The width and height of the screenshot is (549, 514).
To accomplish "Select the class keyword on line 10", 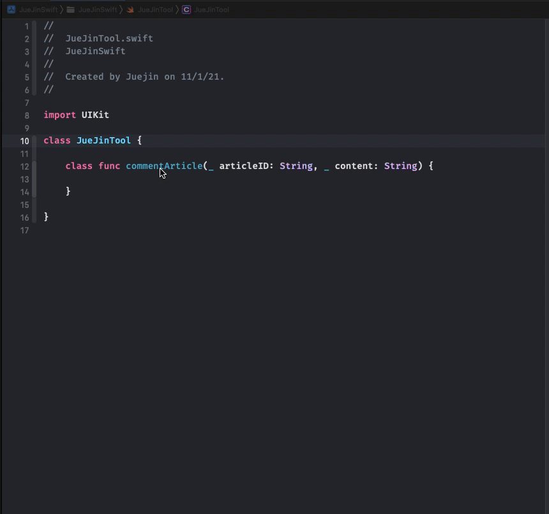I will [x=56, y=140].
